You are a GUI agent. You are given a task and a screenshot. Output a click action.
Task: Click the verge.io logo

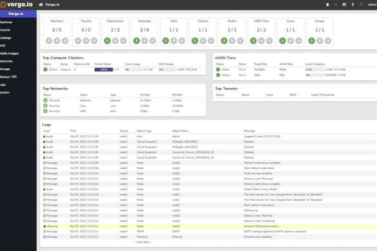click(x=16, y=5)
